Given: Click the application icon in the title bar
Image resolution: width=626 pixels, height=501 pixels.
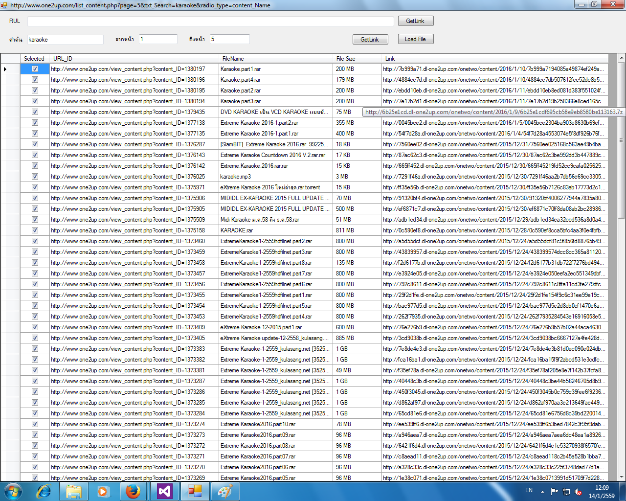Looking at the screenshot, I should click(x=4, y=5).
